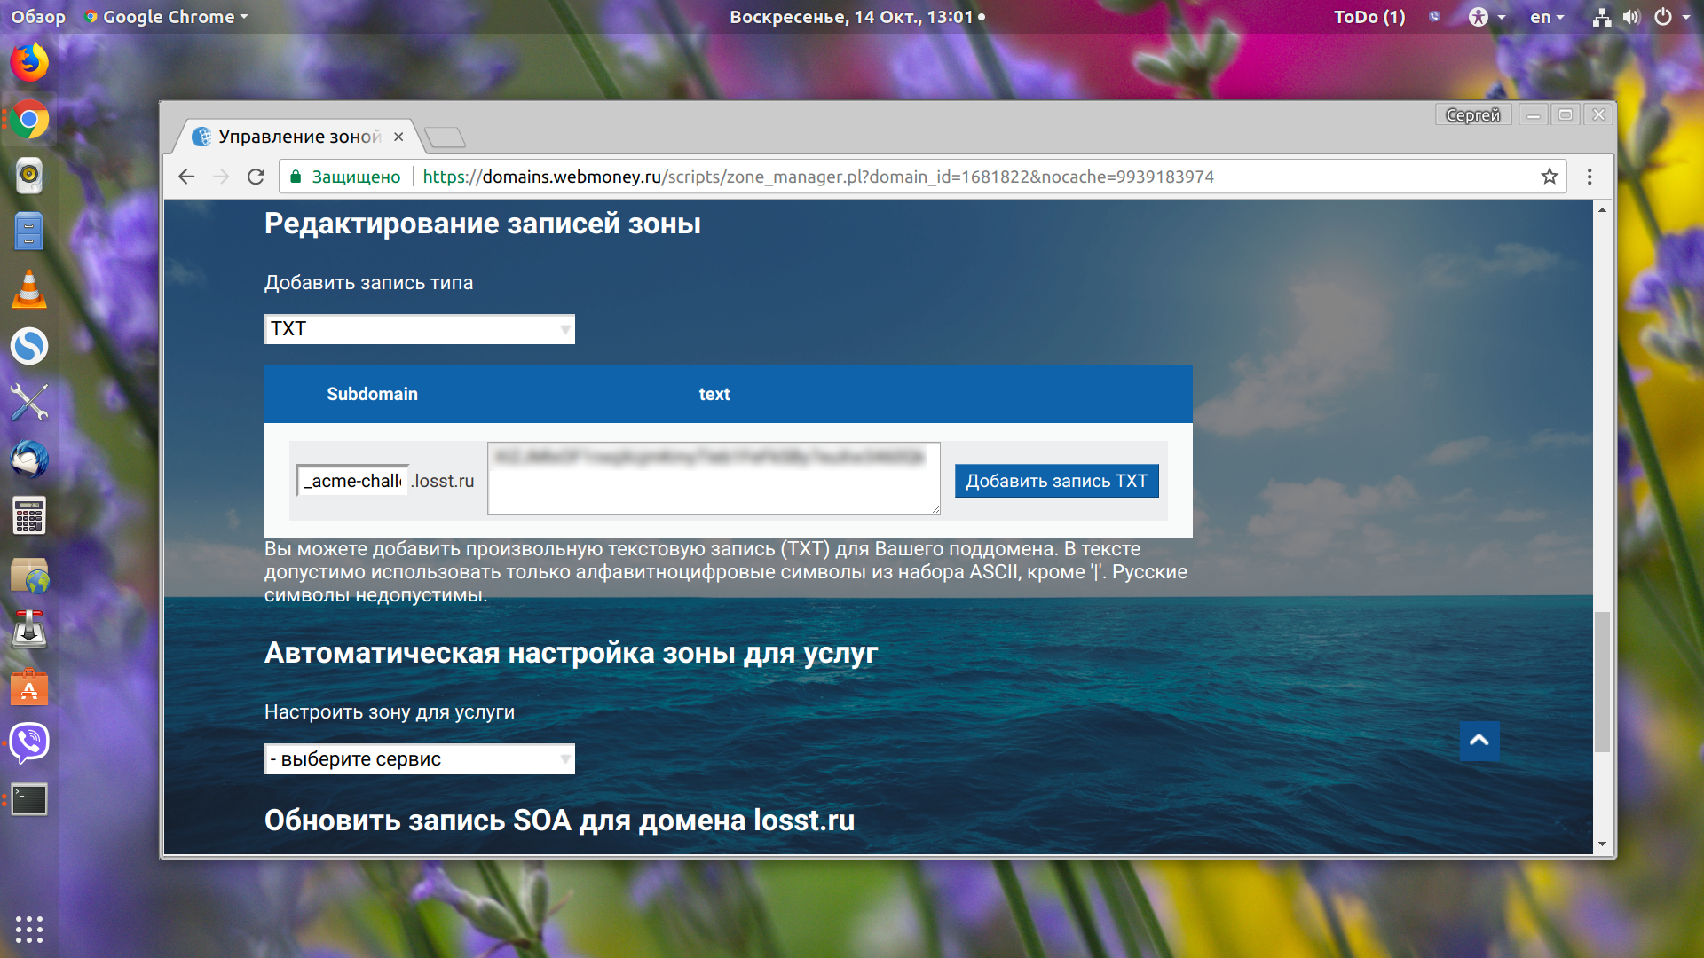
Task: Click the Добавить запись TXT button
Action: pos(1056,481)
